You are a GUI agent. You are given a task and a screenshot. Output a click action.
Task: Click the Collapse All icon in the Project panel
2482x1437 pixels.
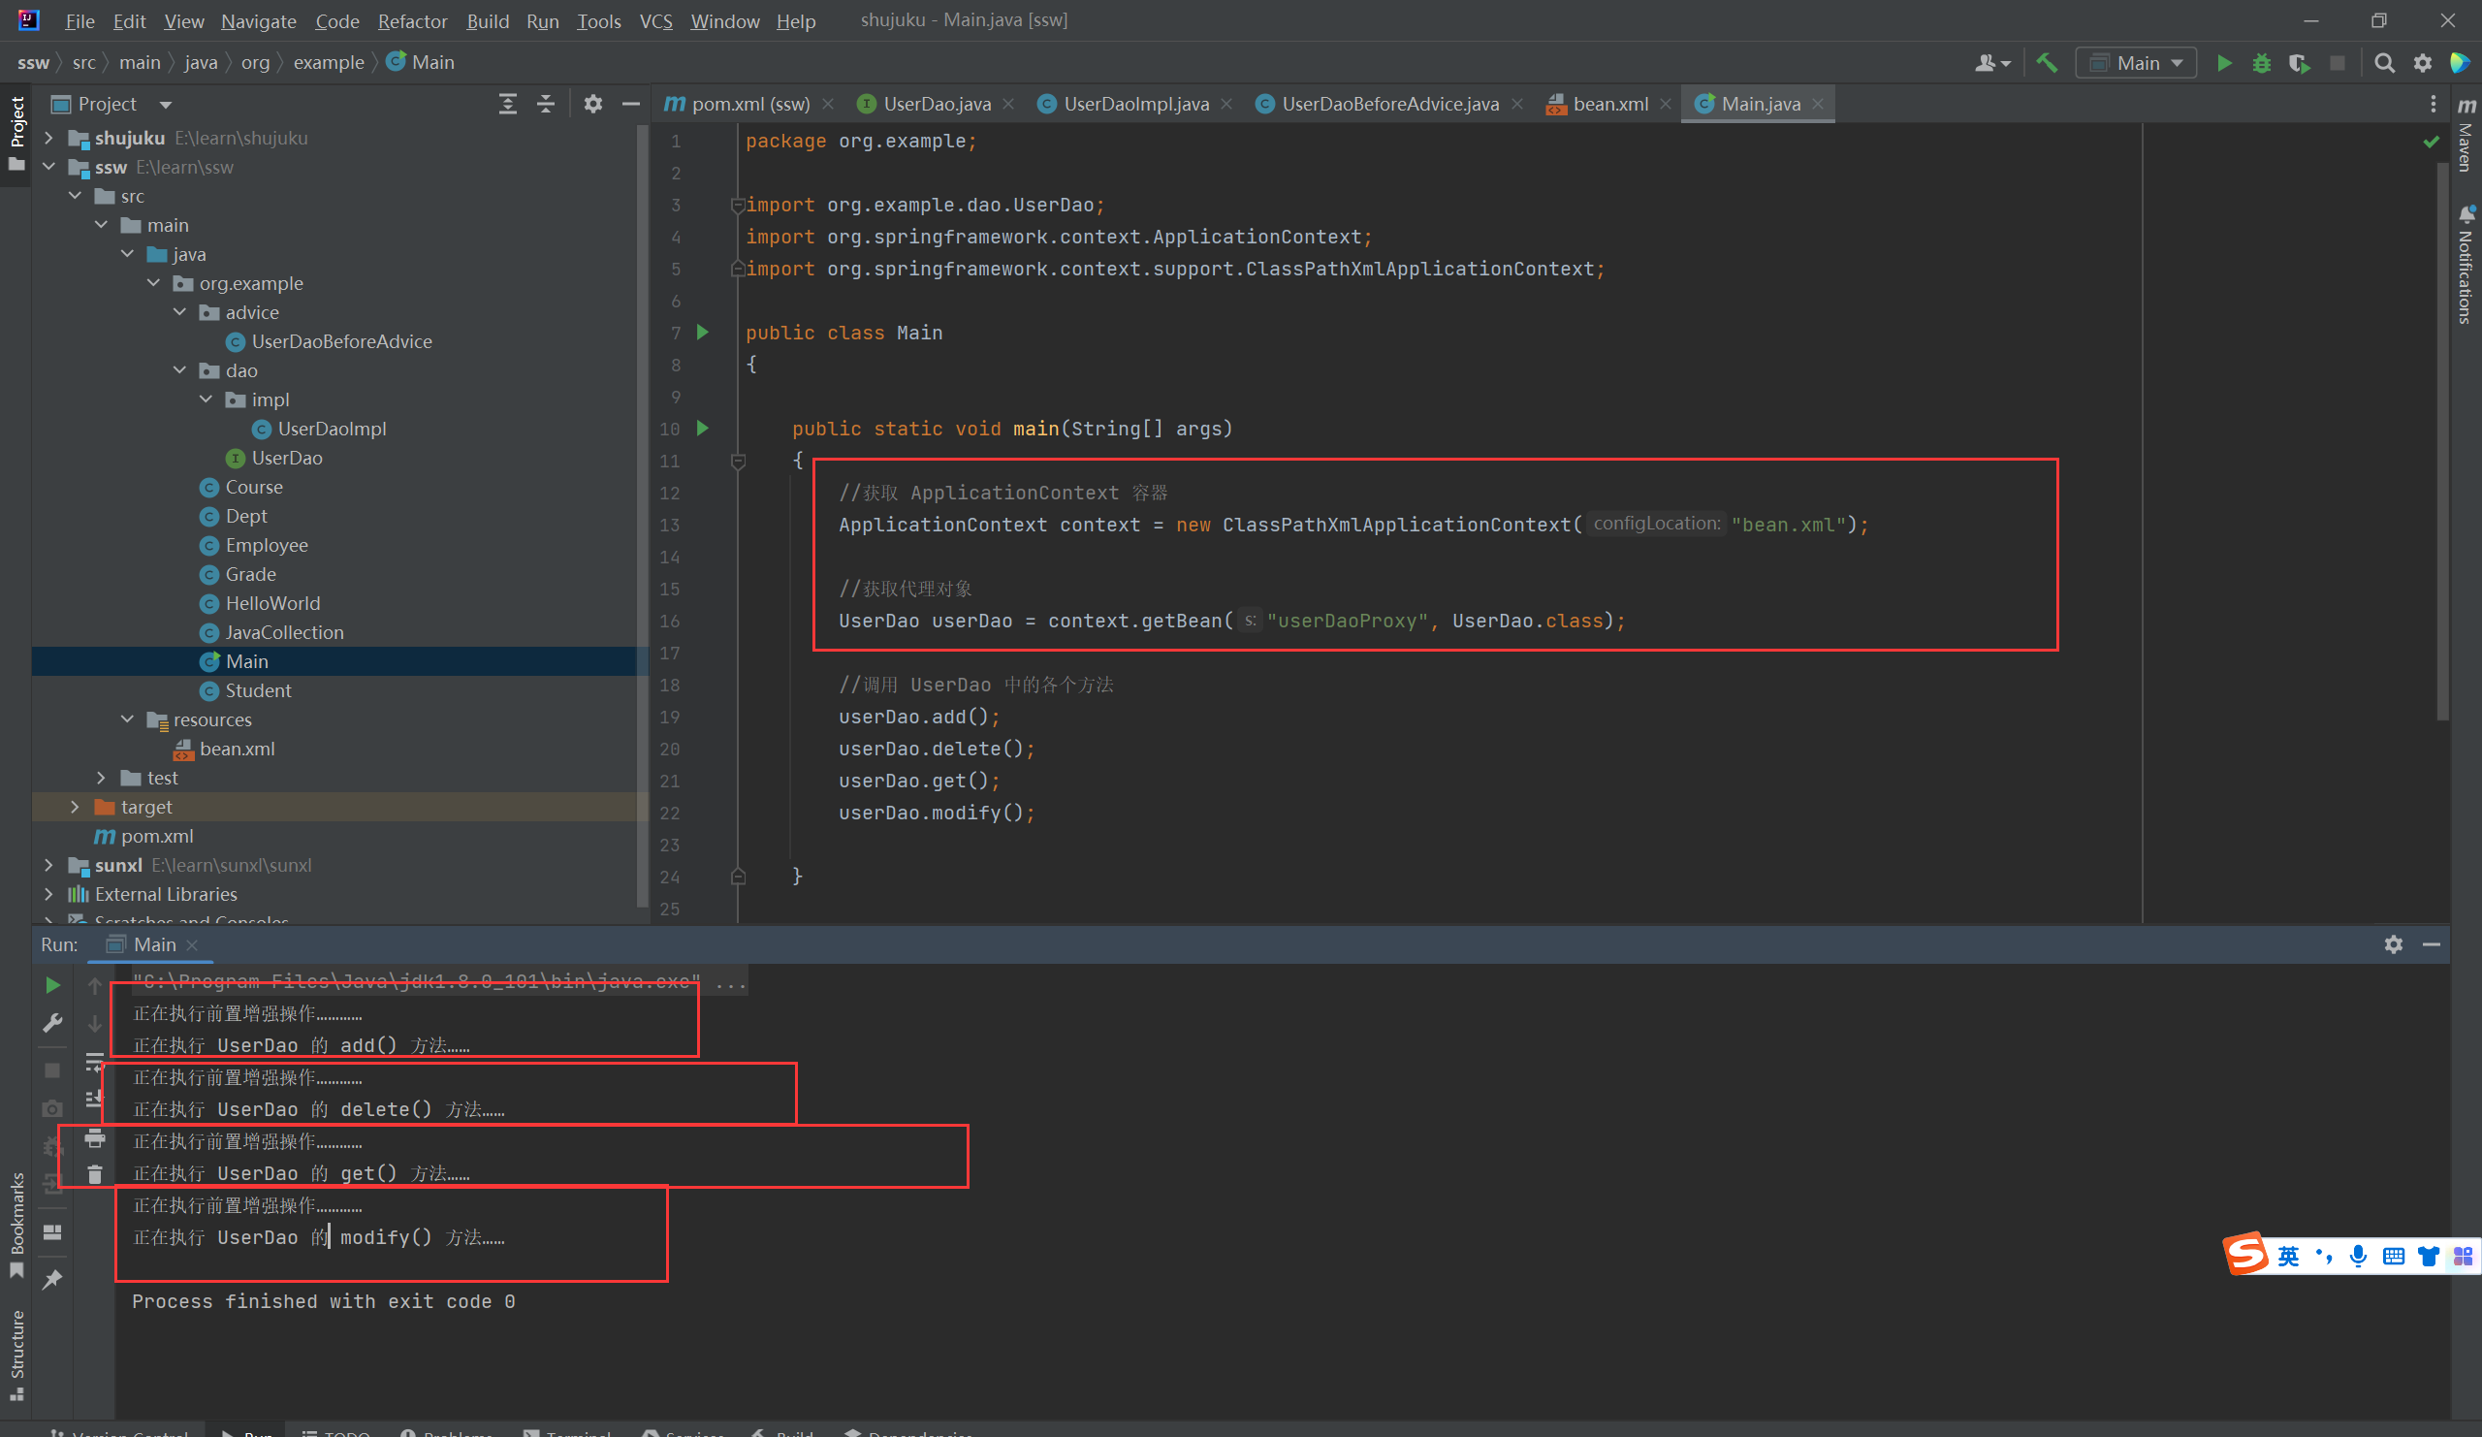click(546, 105)
